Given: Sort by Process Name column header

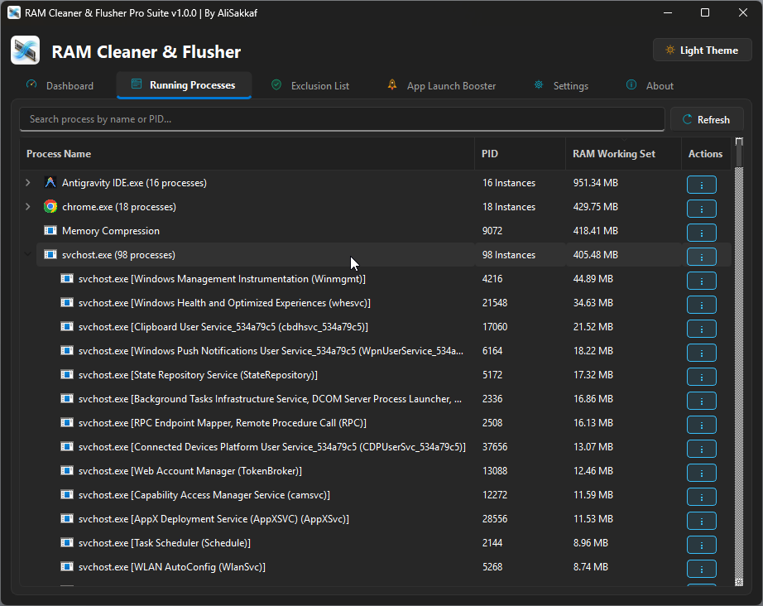Looking at the screenshot, I should pyautogui.click(x=247, y=154).
